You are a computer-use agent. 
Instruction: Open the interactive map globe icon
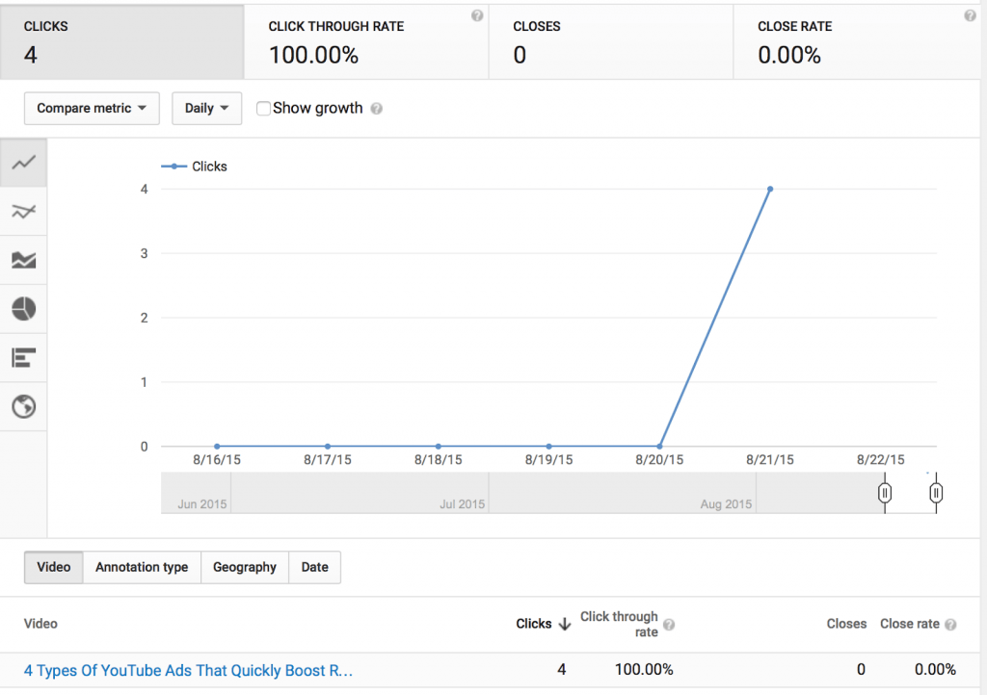coord(23,407)
